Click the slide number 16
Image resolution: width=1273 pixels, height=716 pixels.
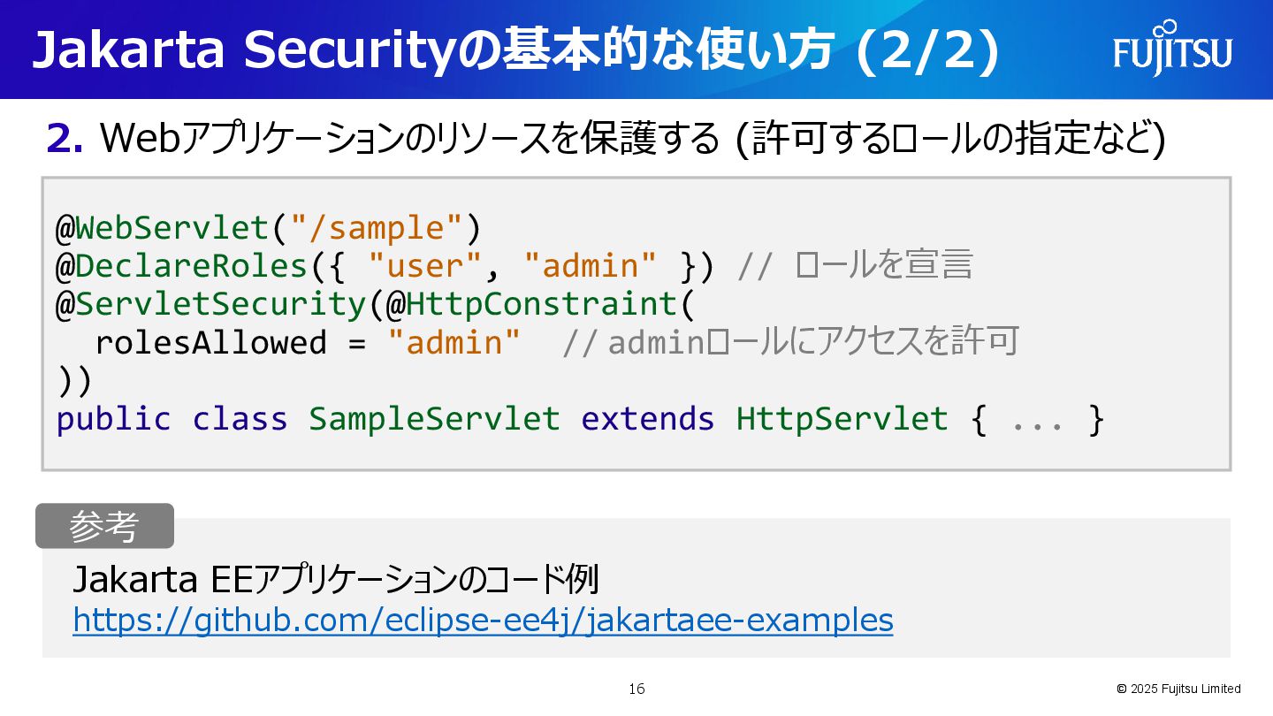tap(636, 689)
